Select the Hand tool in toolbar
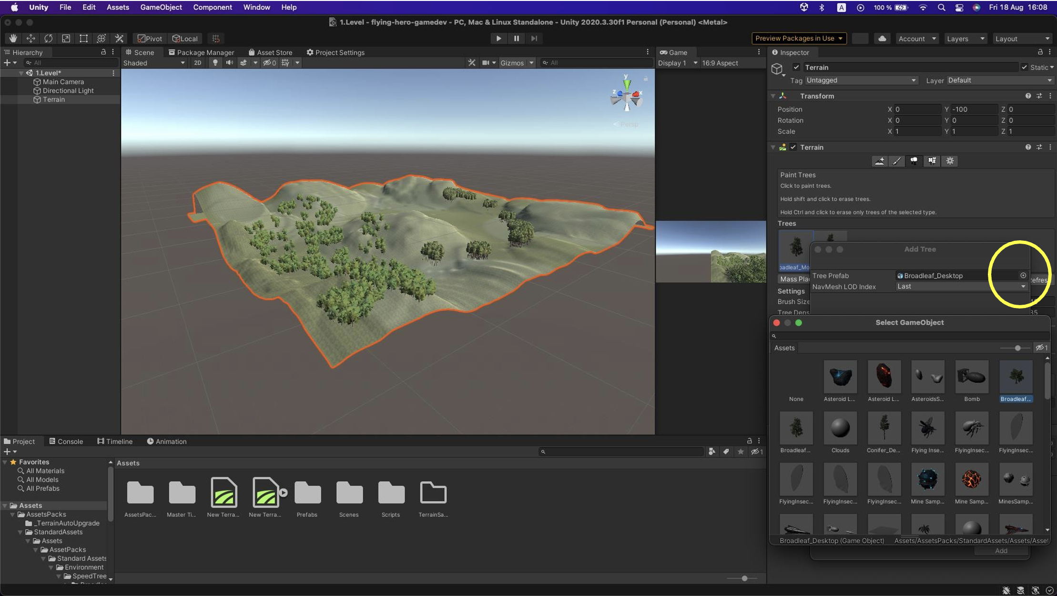 [13, 38]
